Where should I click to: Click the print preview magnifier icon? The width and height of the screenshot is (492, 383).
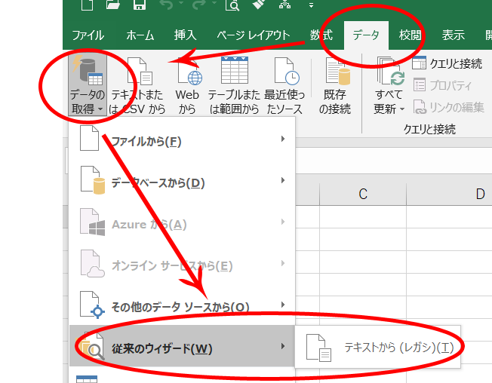[232, 6]
